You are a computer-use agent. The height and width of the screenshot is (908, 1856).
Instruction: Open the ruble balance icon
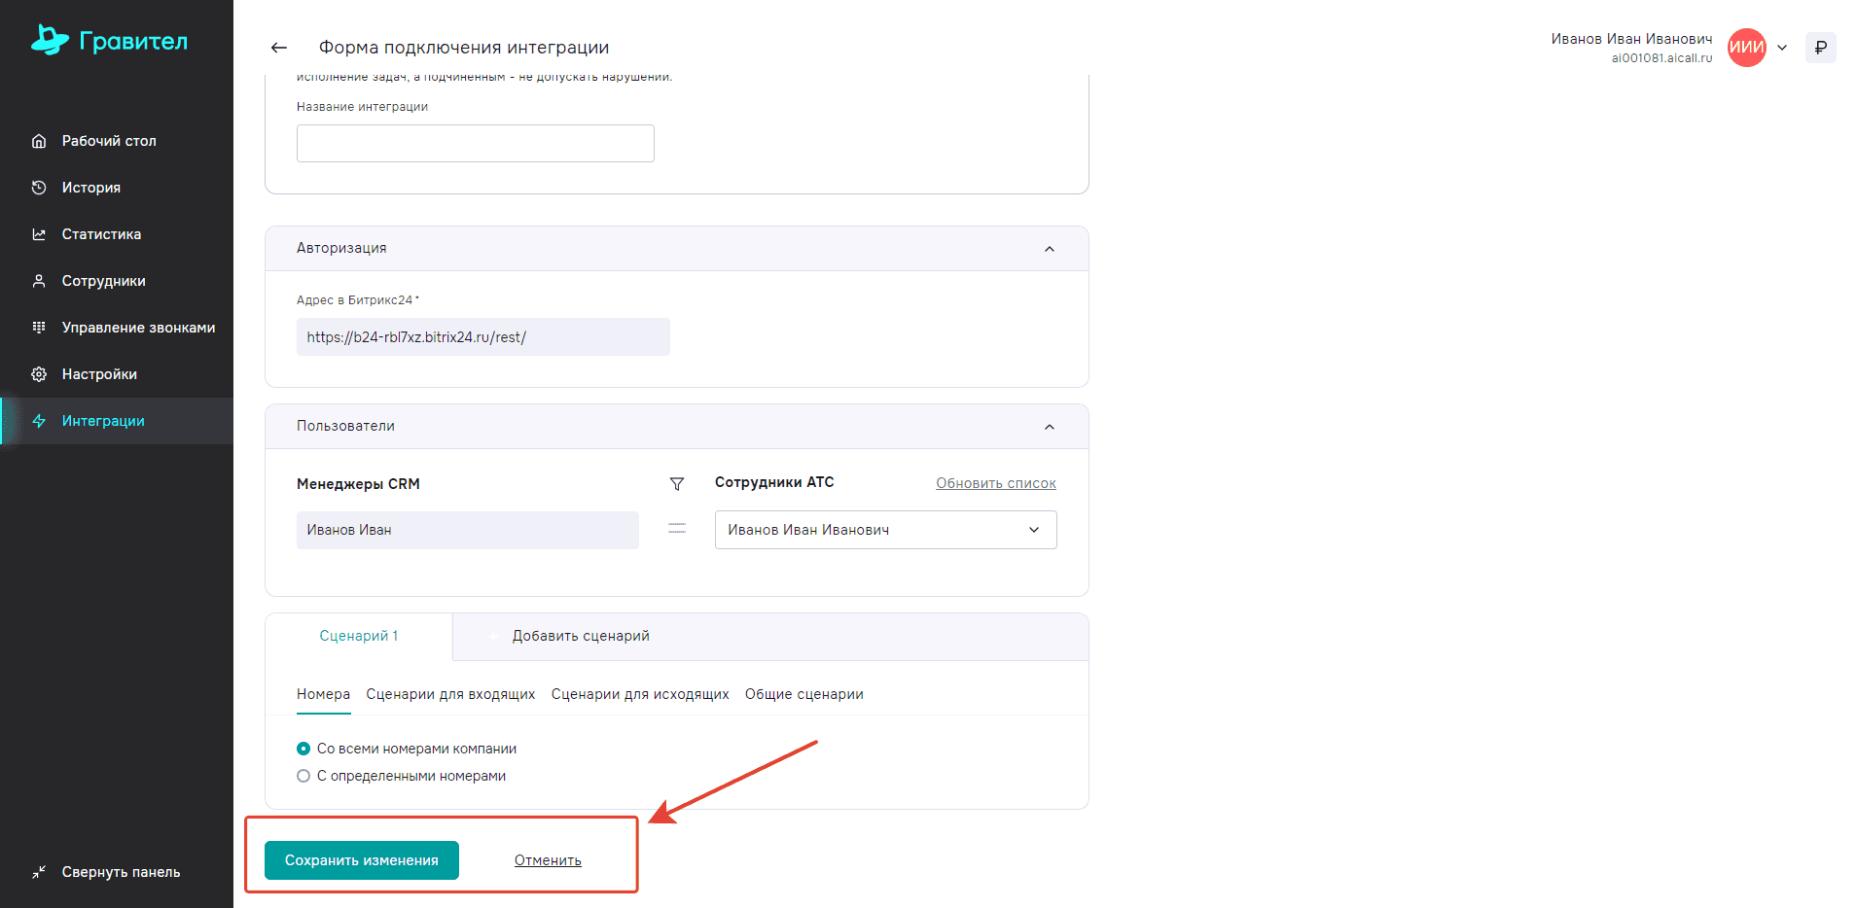click(1820, 48)
